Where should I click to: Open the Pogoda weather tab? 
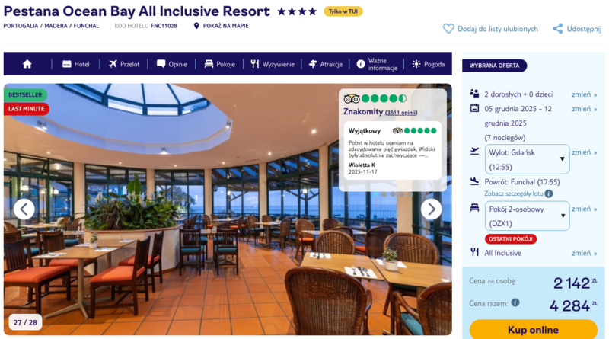point(428,64)
